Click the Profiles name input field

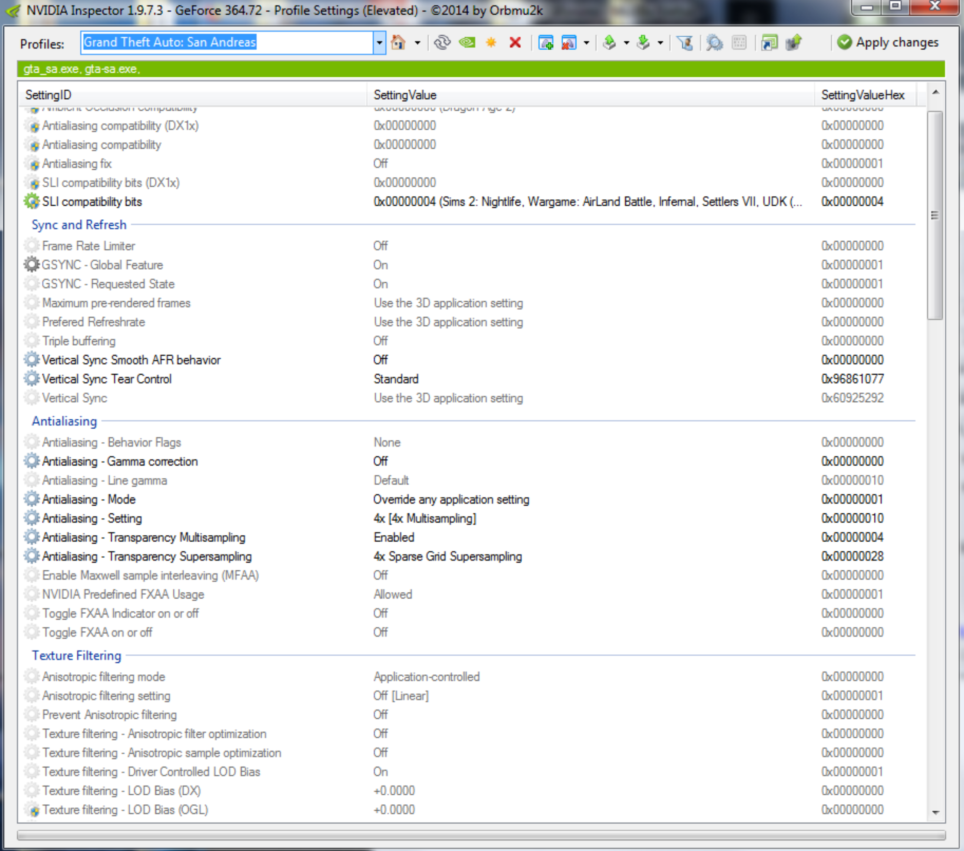click(227, 43)
